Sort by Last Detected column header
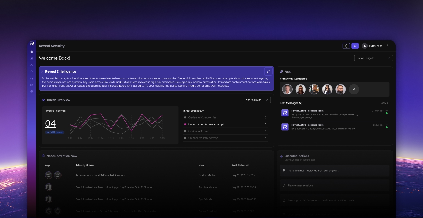Viewport: 423px width, 218px height. tap(240, 165)
